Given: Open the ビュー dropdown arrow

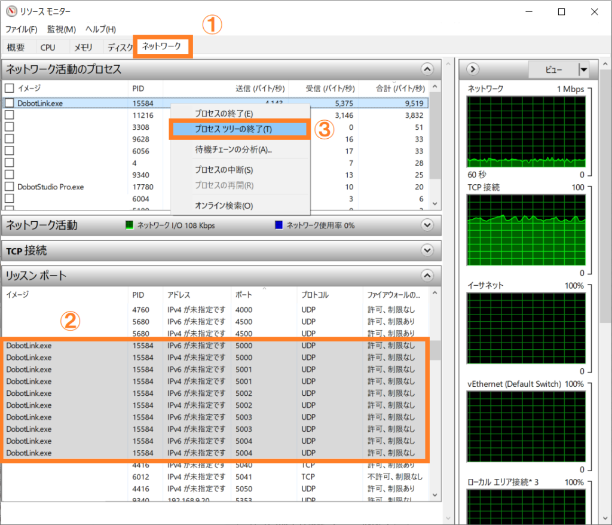Looking at the screenshot, I should coord(583,70).
